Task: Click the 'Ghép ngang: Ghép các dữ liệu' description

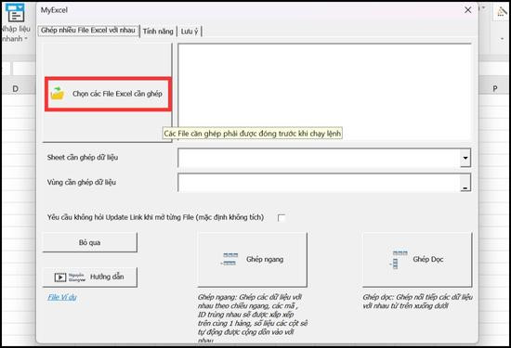Action: click(252, 318)
